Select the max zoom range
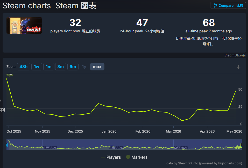 pyautogui.click(x=97, y=67)
